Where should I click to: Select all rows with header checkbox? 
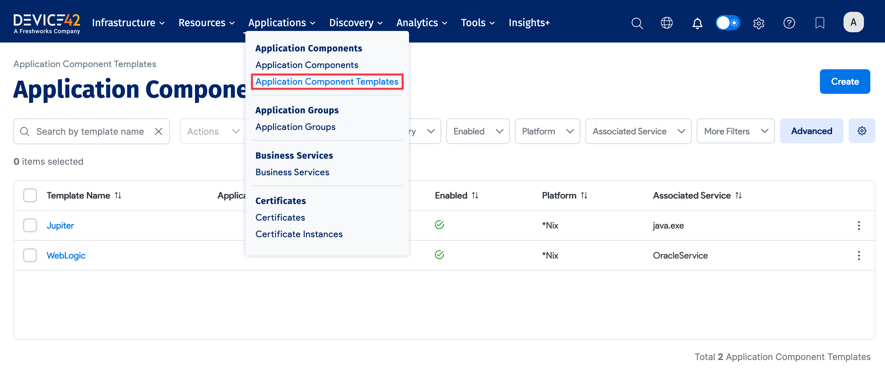pyautogui.click(x=30, y=196)
